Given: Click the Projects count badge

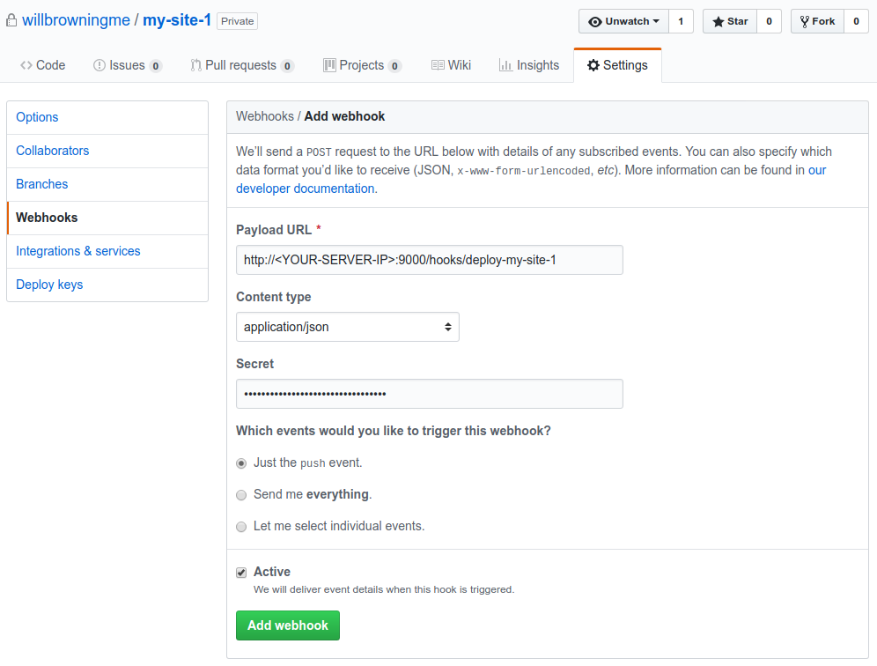Looking at the screenshot, I should 394,66.
